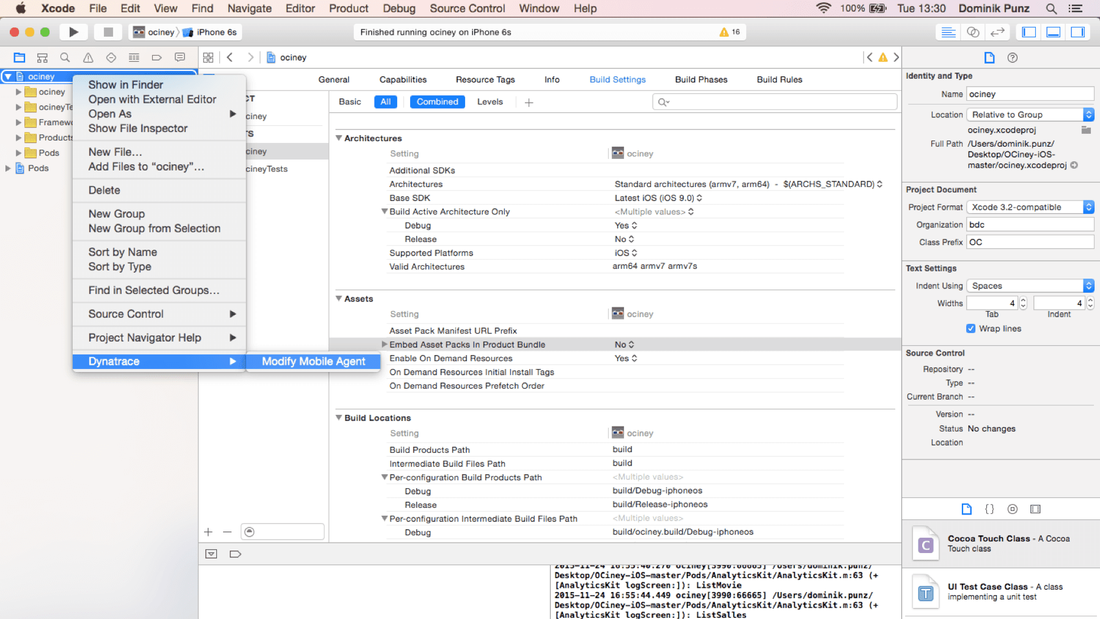
Task: Go forward in editor history
Action: (x=250, y=57)
